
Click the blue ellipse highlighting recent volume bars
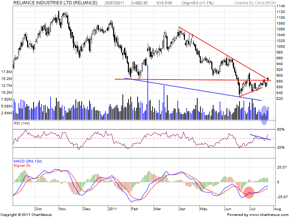coord(264,115)
